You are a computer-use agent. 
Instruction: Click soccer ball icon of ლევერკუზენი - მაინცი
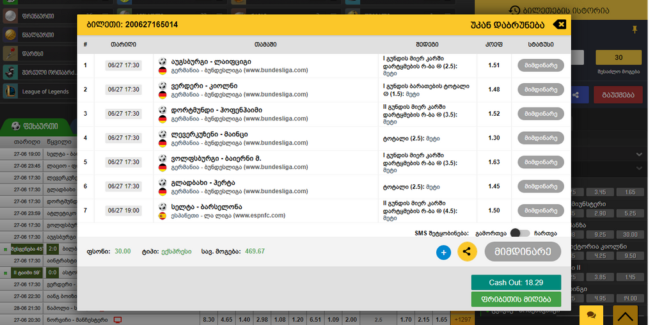pyautogui.click(x=162, y=134)
